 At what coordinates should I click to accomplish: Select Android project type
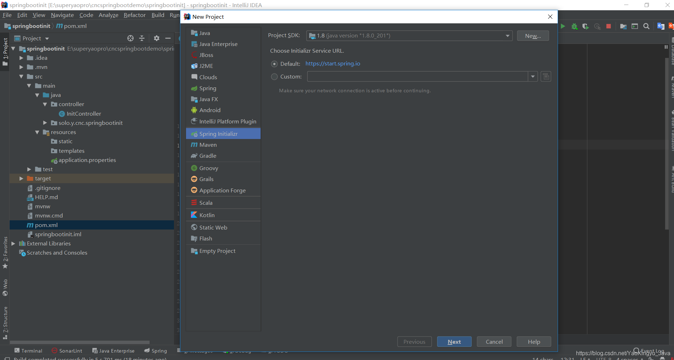click(223, 110)
